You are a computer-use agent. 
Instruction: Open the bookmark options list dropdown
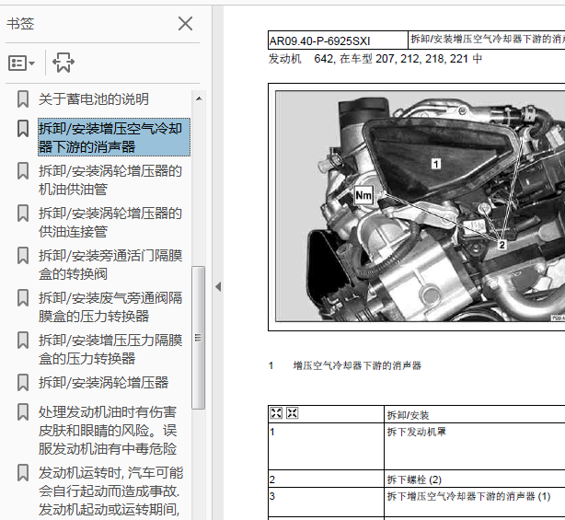click(x=21, y=64)
